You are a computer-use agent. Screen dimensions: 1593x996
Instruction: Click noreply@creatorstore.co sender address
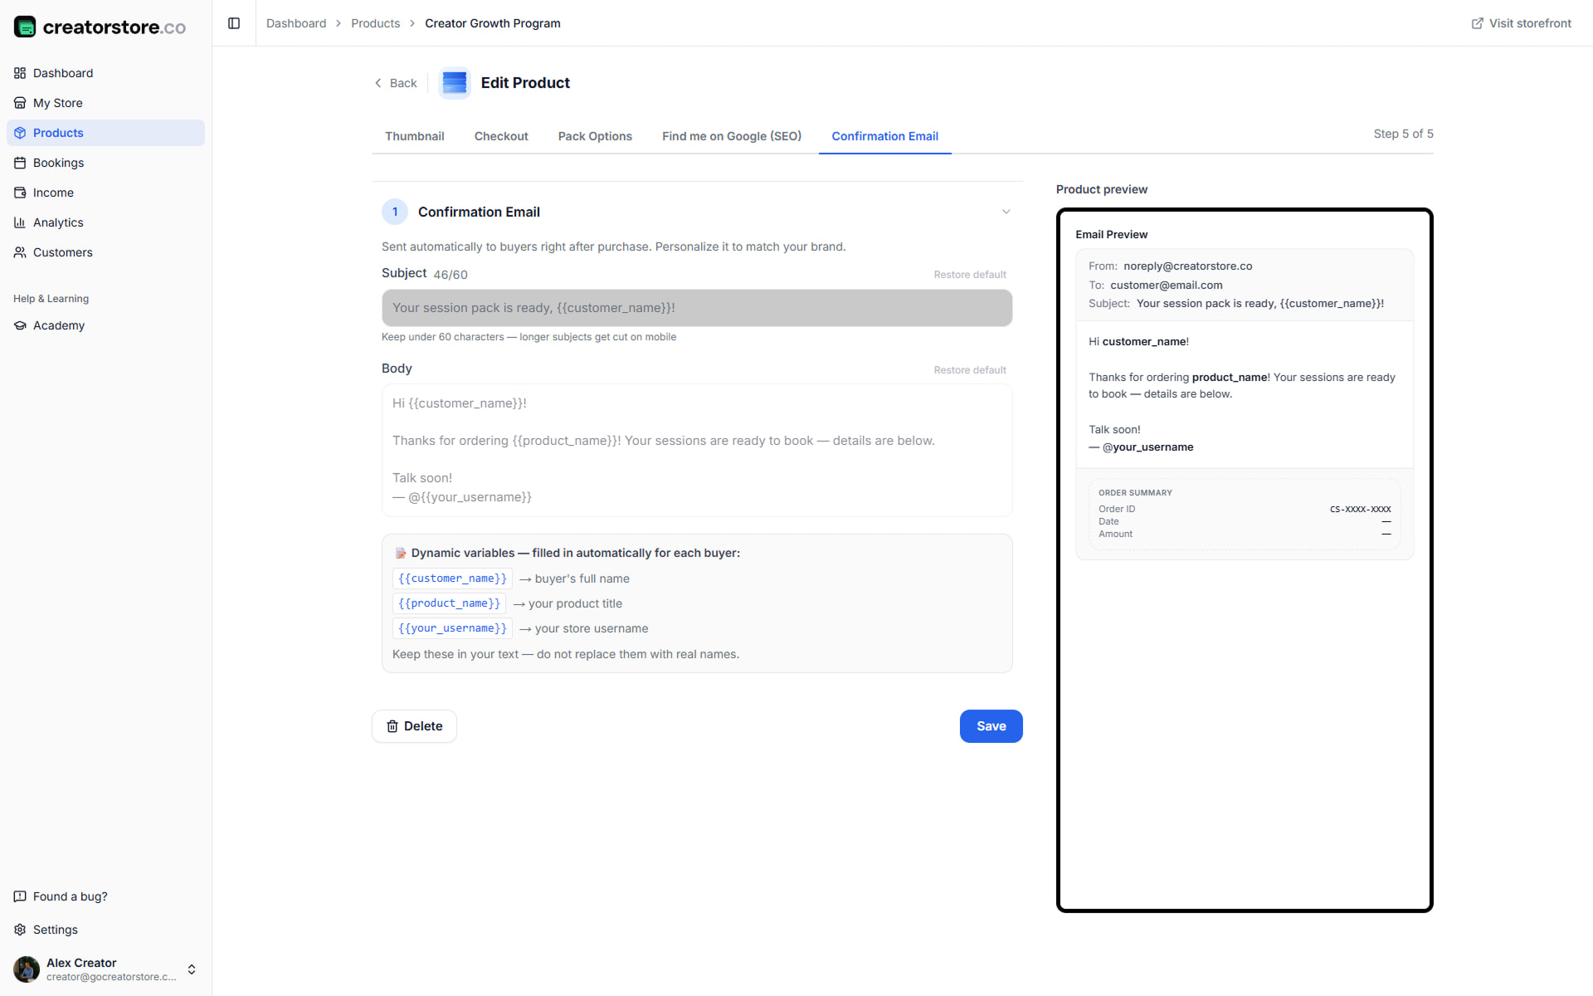pyautogui.click(x=1188, y=266)
